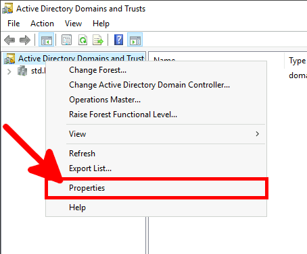The image size is (307, 254).
Task: Expand the std domain tree node
Action: pos(9,71)
